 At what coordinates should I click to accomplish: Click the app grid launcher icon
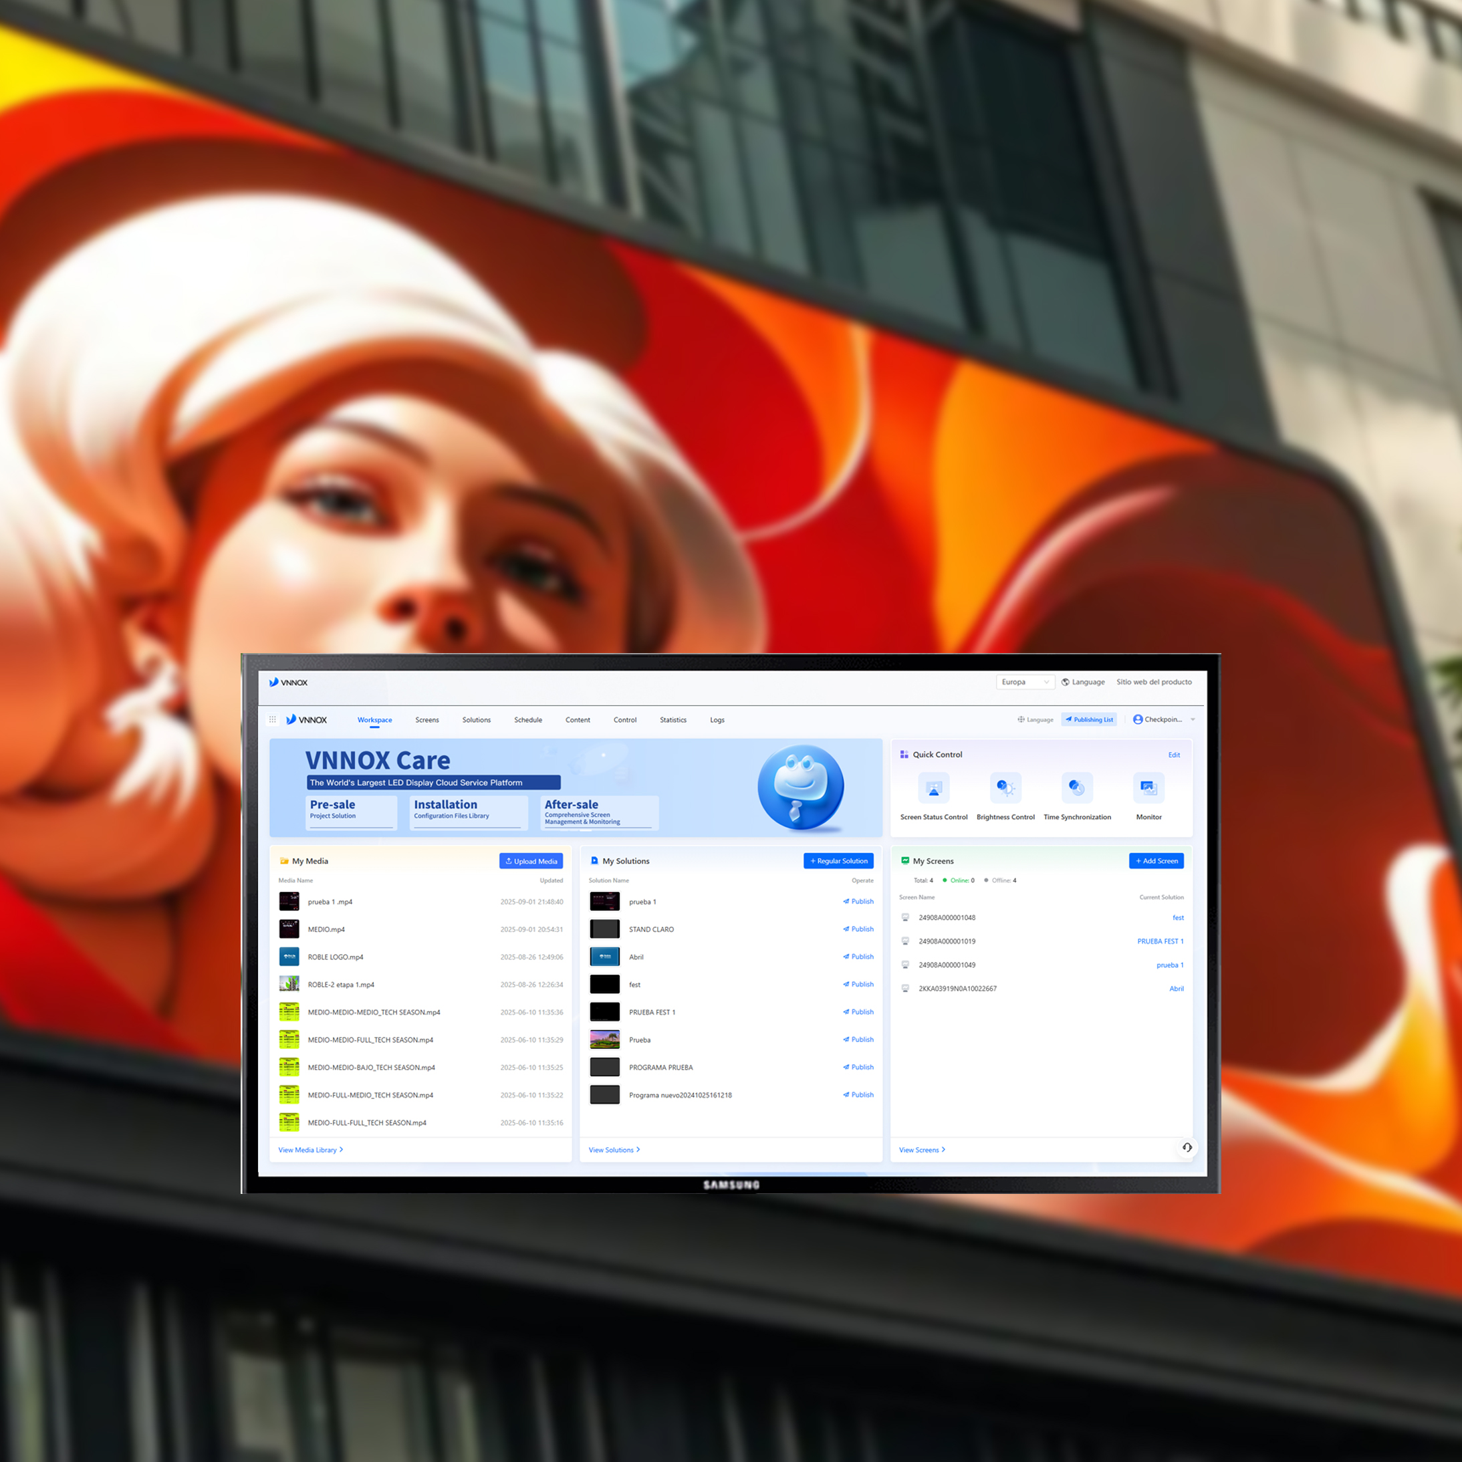pos(273,720)
